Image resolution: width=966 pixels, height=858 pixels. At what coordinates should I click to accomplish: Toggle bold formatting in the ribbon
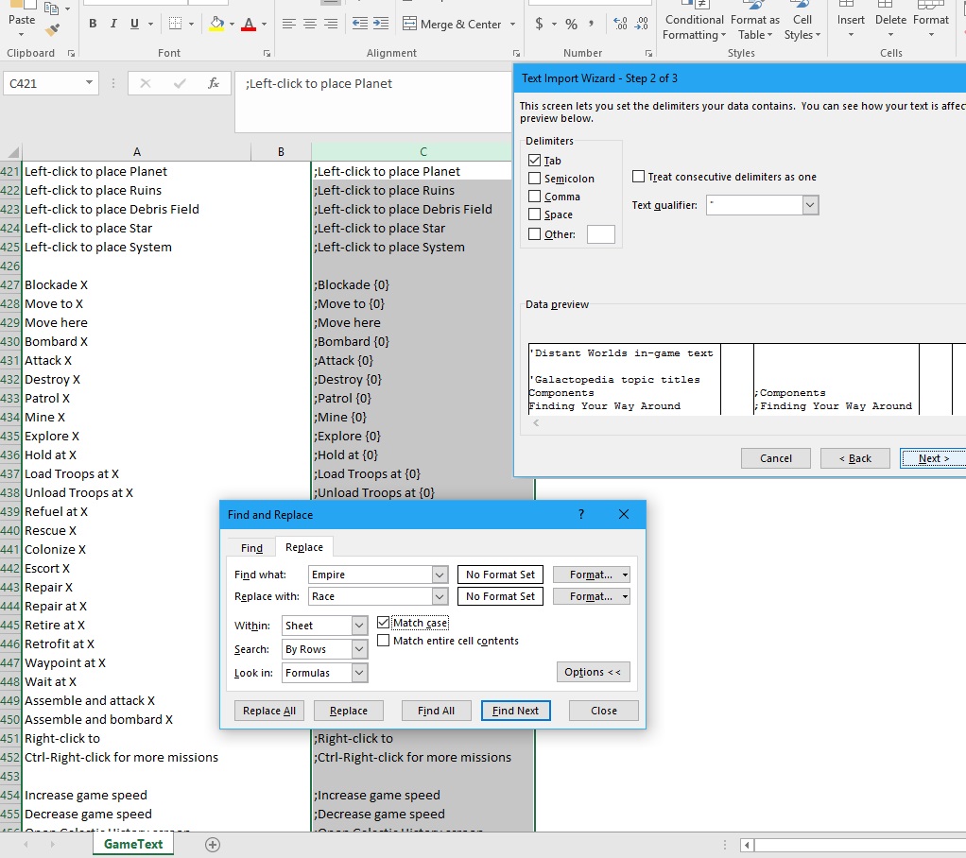(93, 24)
